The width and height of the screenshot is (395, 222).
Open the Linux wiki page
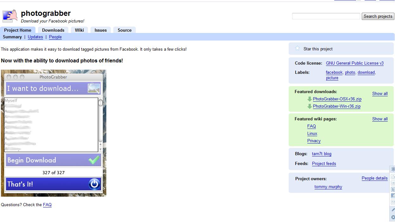(x=312, y=133)
